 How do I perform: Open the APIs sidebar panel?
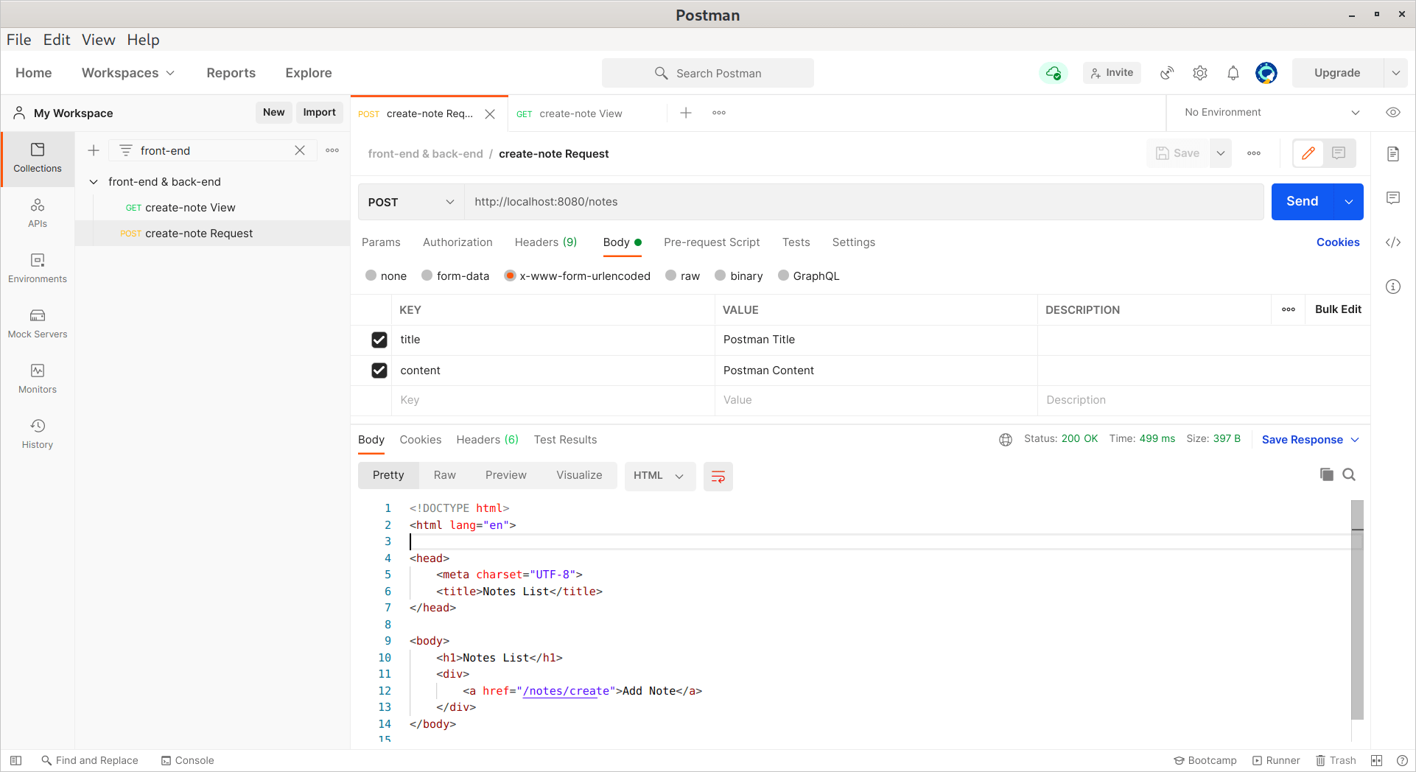point(38,214)
